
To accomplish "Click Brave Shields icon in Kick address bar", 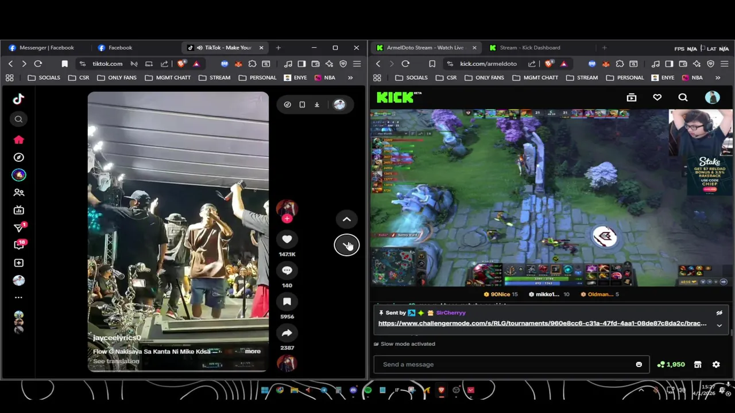I will pyautogui.click(x=550, y=64).
